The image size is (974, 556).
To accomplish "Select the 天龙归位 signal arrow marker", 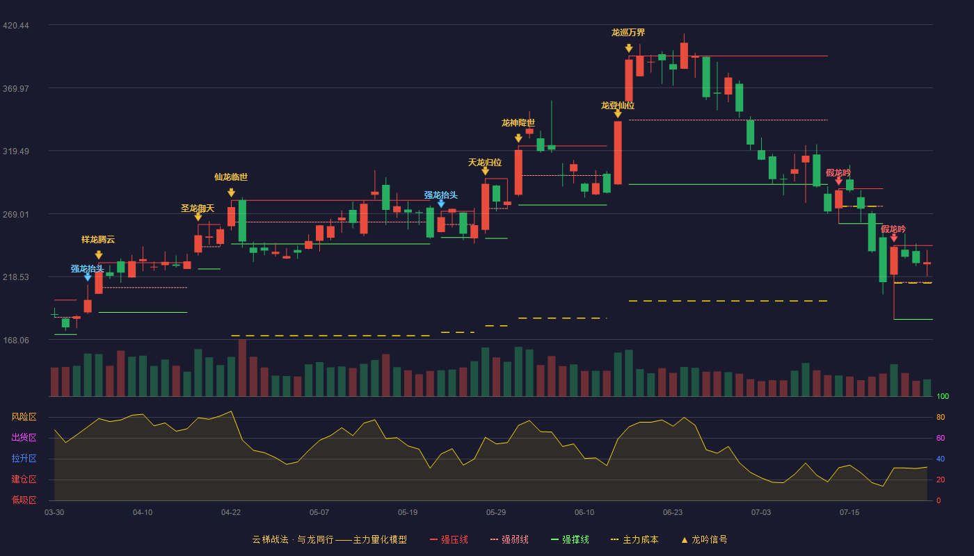I will (485, 171).
